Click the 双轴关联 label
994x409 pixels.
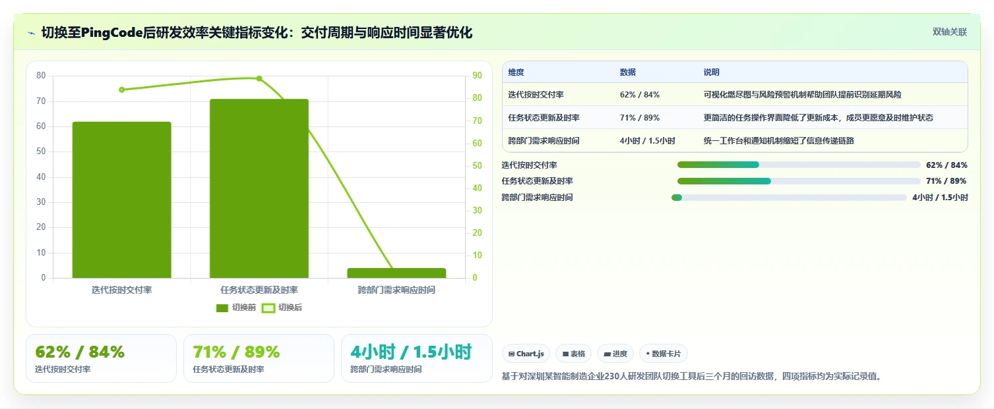click(x=950, y=32)
